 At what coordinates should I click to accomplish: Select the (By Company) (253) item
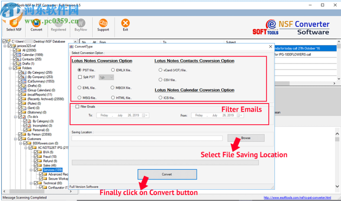(x=40, y=77)
